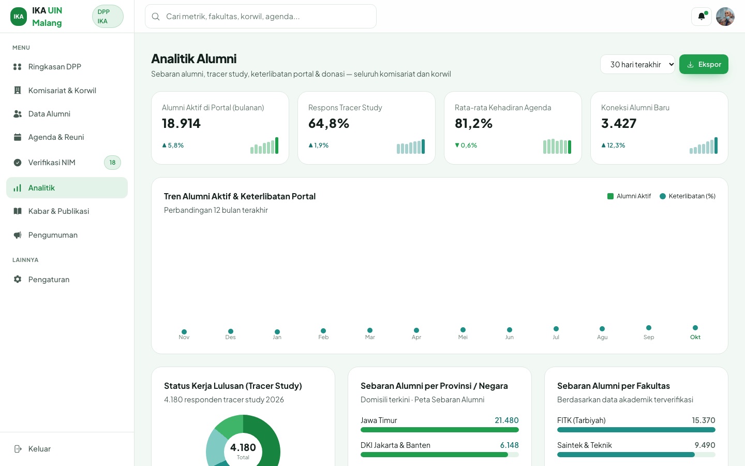This screenshot has width=745, height=466.
Task: Toggle the Alumni Aktif legend
Action: click(x=629, y=196)
